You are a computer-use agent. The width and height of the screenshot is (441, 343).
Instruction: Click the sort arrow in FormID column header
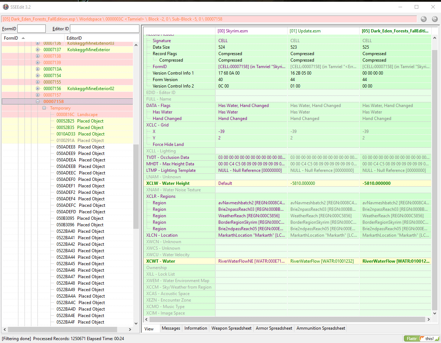click(x=23, y=38)
